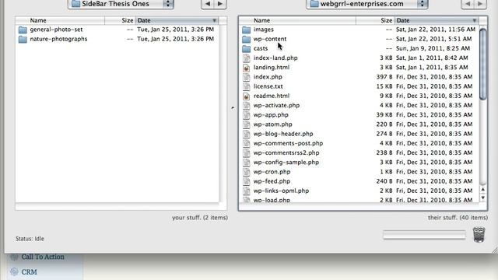498x280 pixels.
Task: Select readme.html file name
Action: tap(272, 96)
